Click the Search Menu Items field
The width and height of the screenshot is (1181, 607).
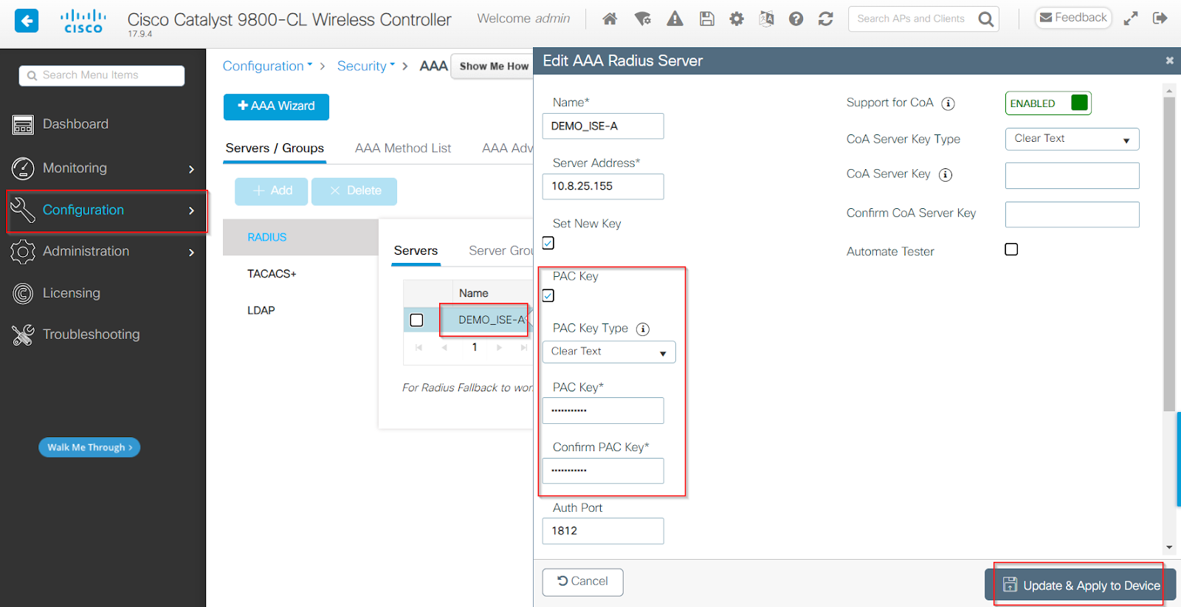102,75
